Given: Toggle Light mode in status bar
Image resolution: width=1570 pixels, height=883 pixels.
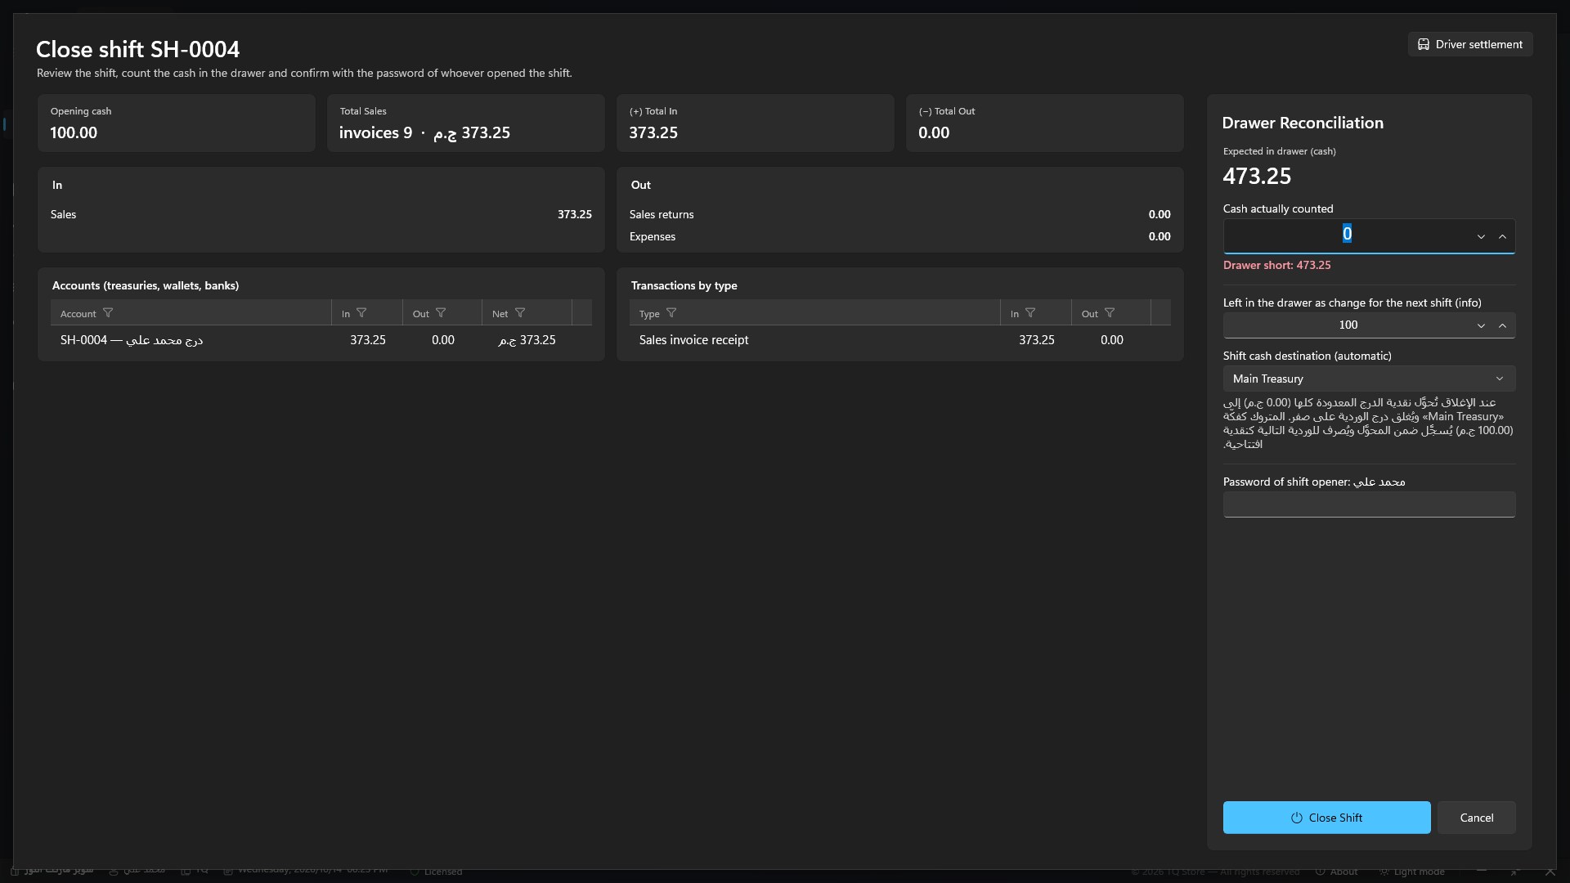Looking at the screenshot, I should [x=1411, y=872].
